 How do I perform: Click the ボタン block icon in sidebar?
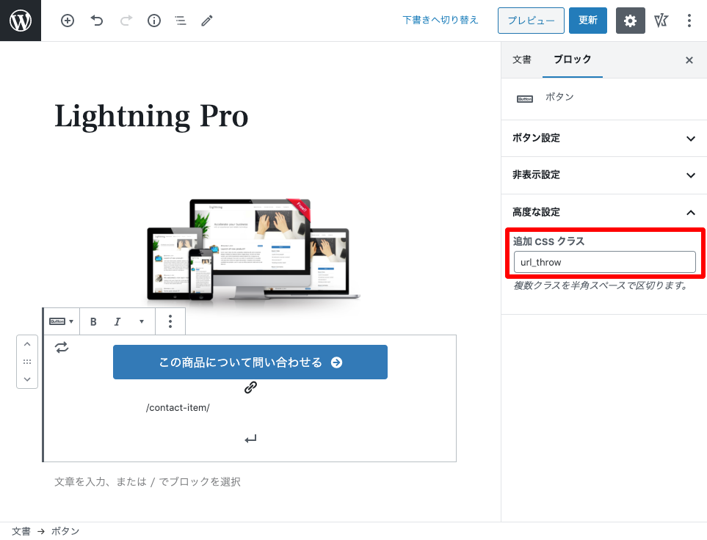tap(524, 99)
